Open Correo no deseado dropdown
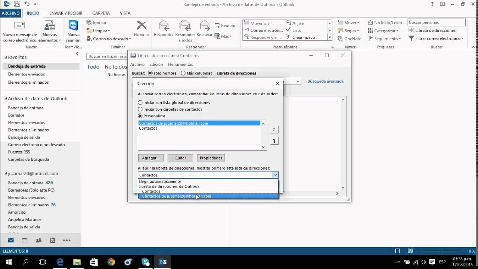This screenshot has width=478, height=269. [x=109, y=38]
